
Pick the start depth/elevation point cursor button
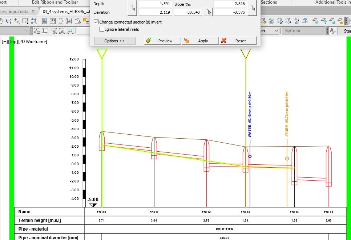[132, 8]
